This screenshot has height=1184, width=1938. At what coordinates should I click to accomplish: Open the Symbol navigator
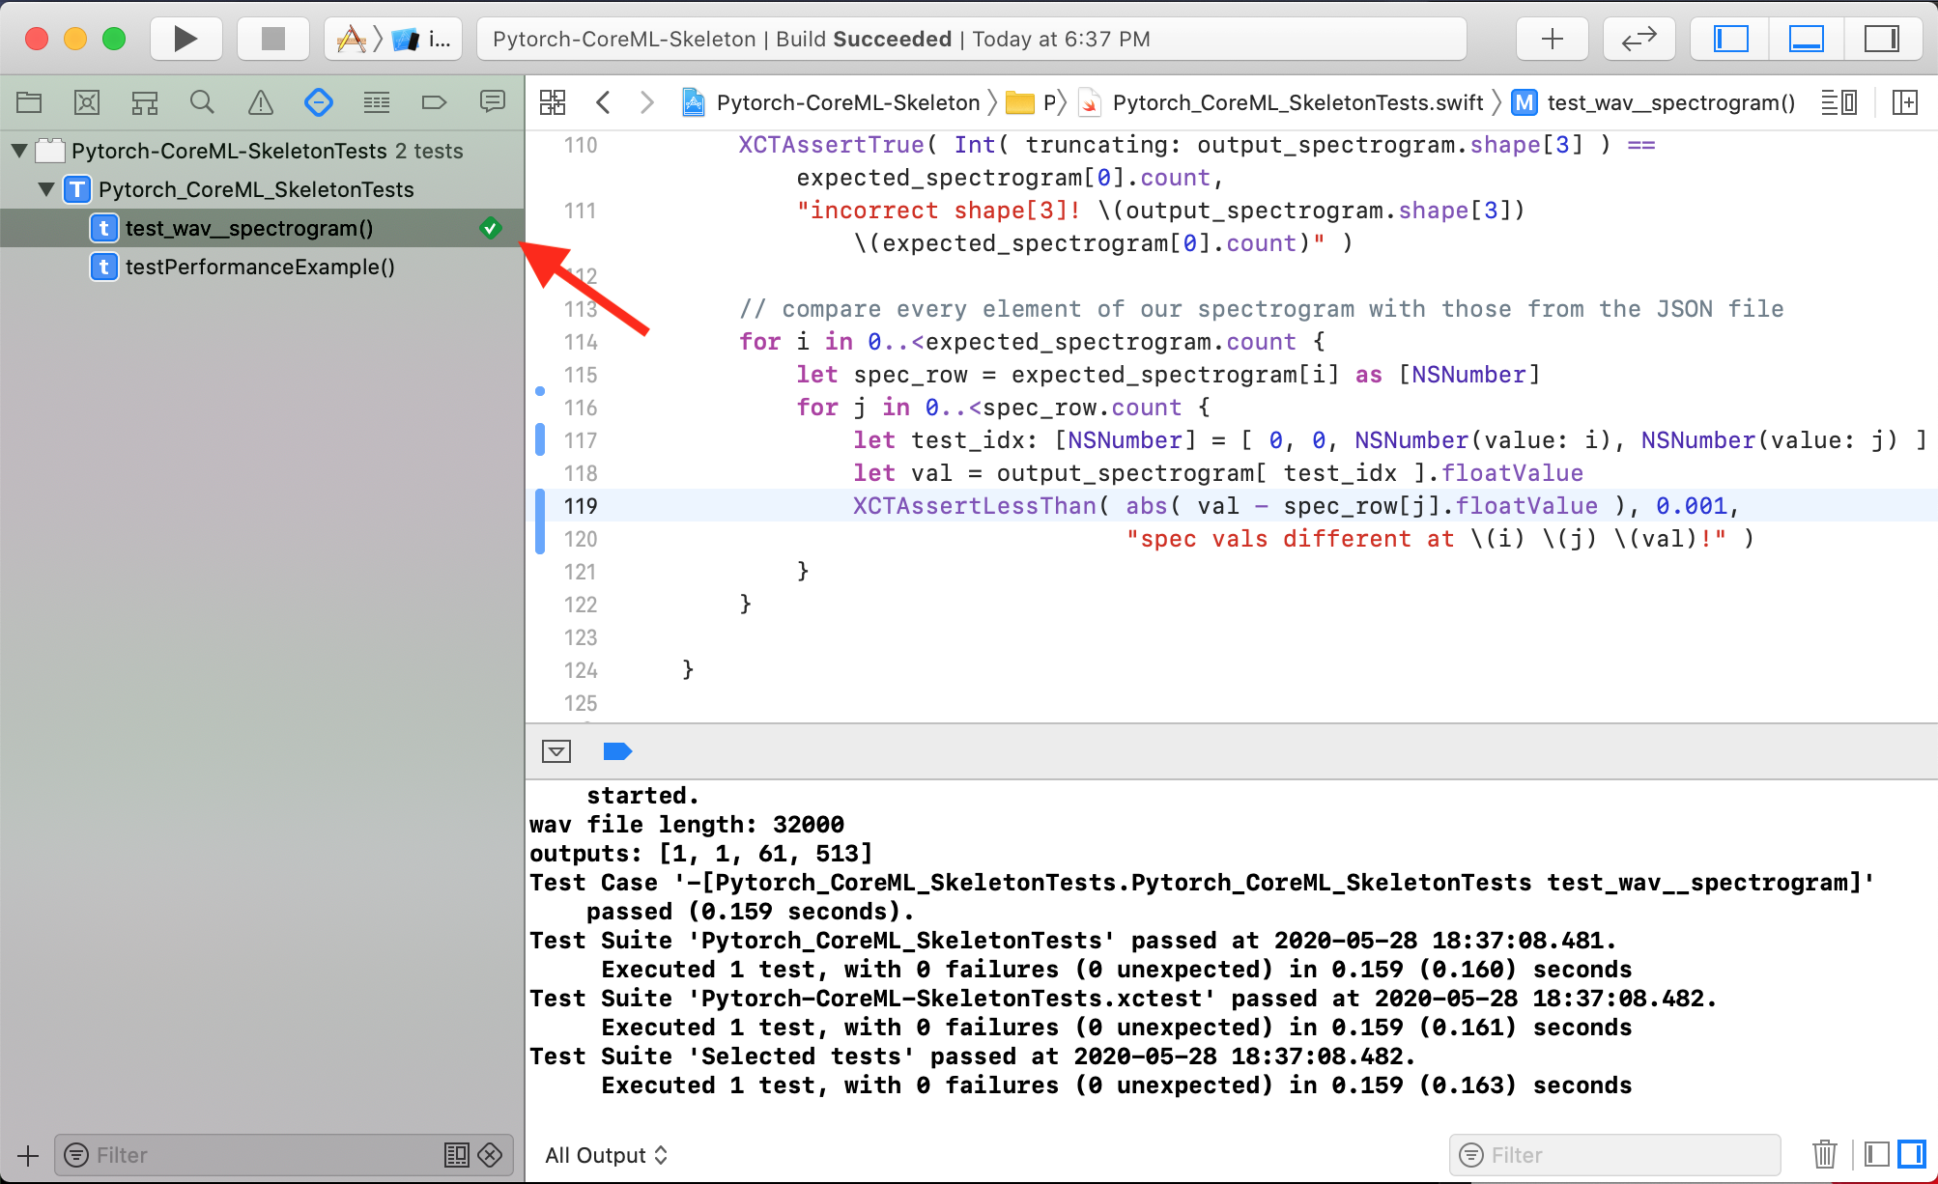pyautogui.click(x=145, y=102)
